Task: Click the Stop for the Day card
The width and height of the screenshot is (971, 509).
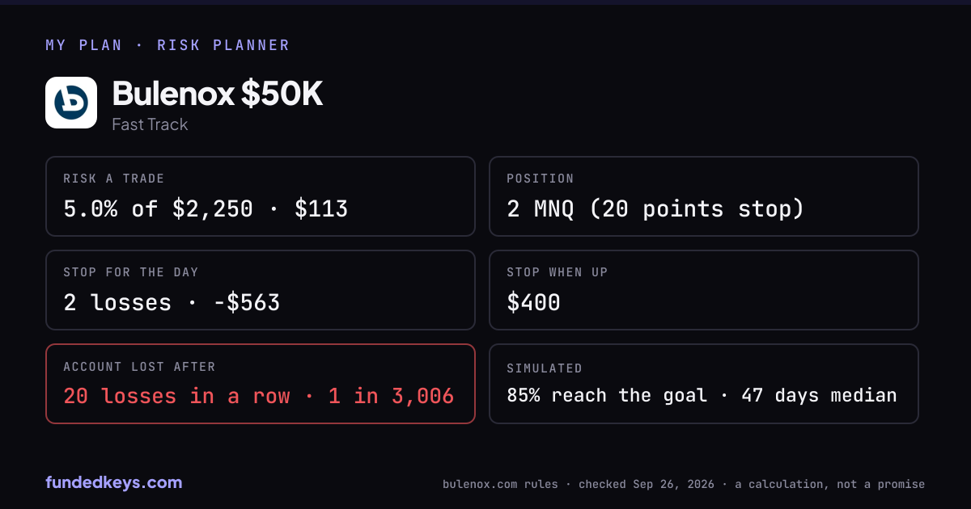Action: point(261,290)
